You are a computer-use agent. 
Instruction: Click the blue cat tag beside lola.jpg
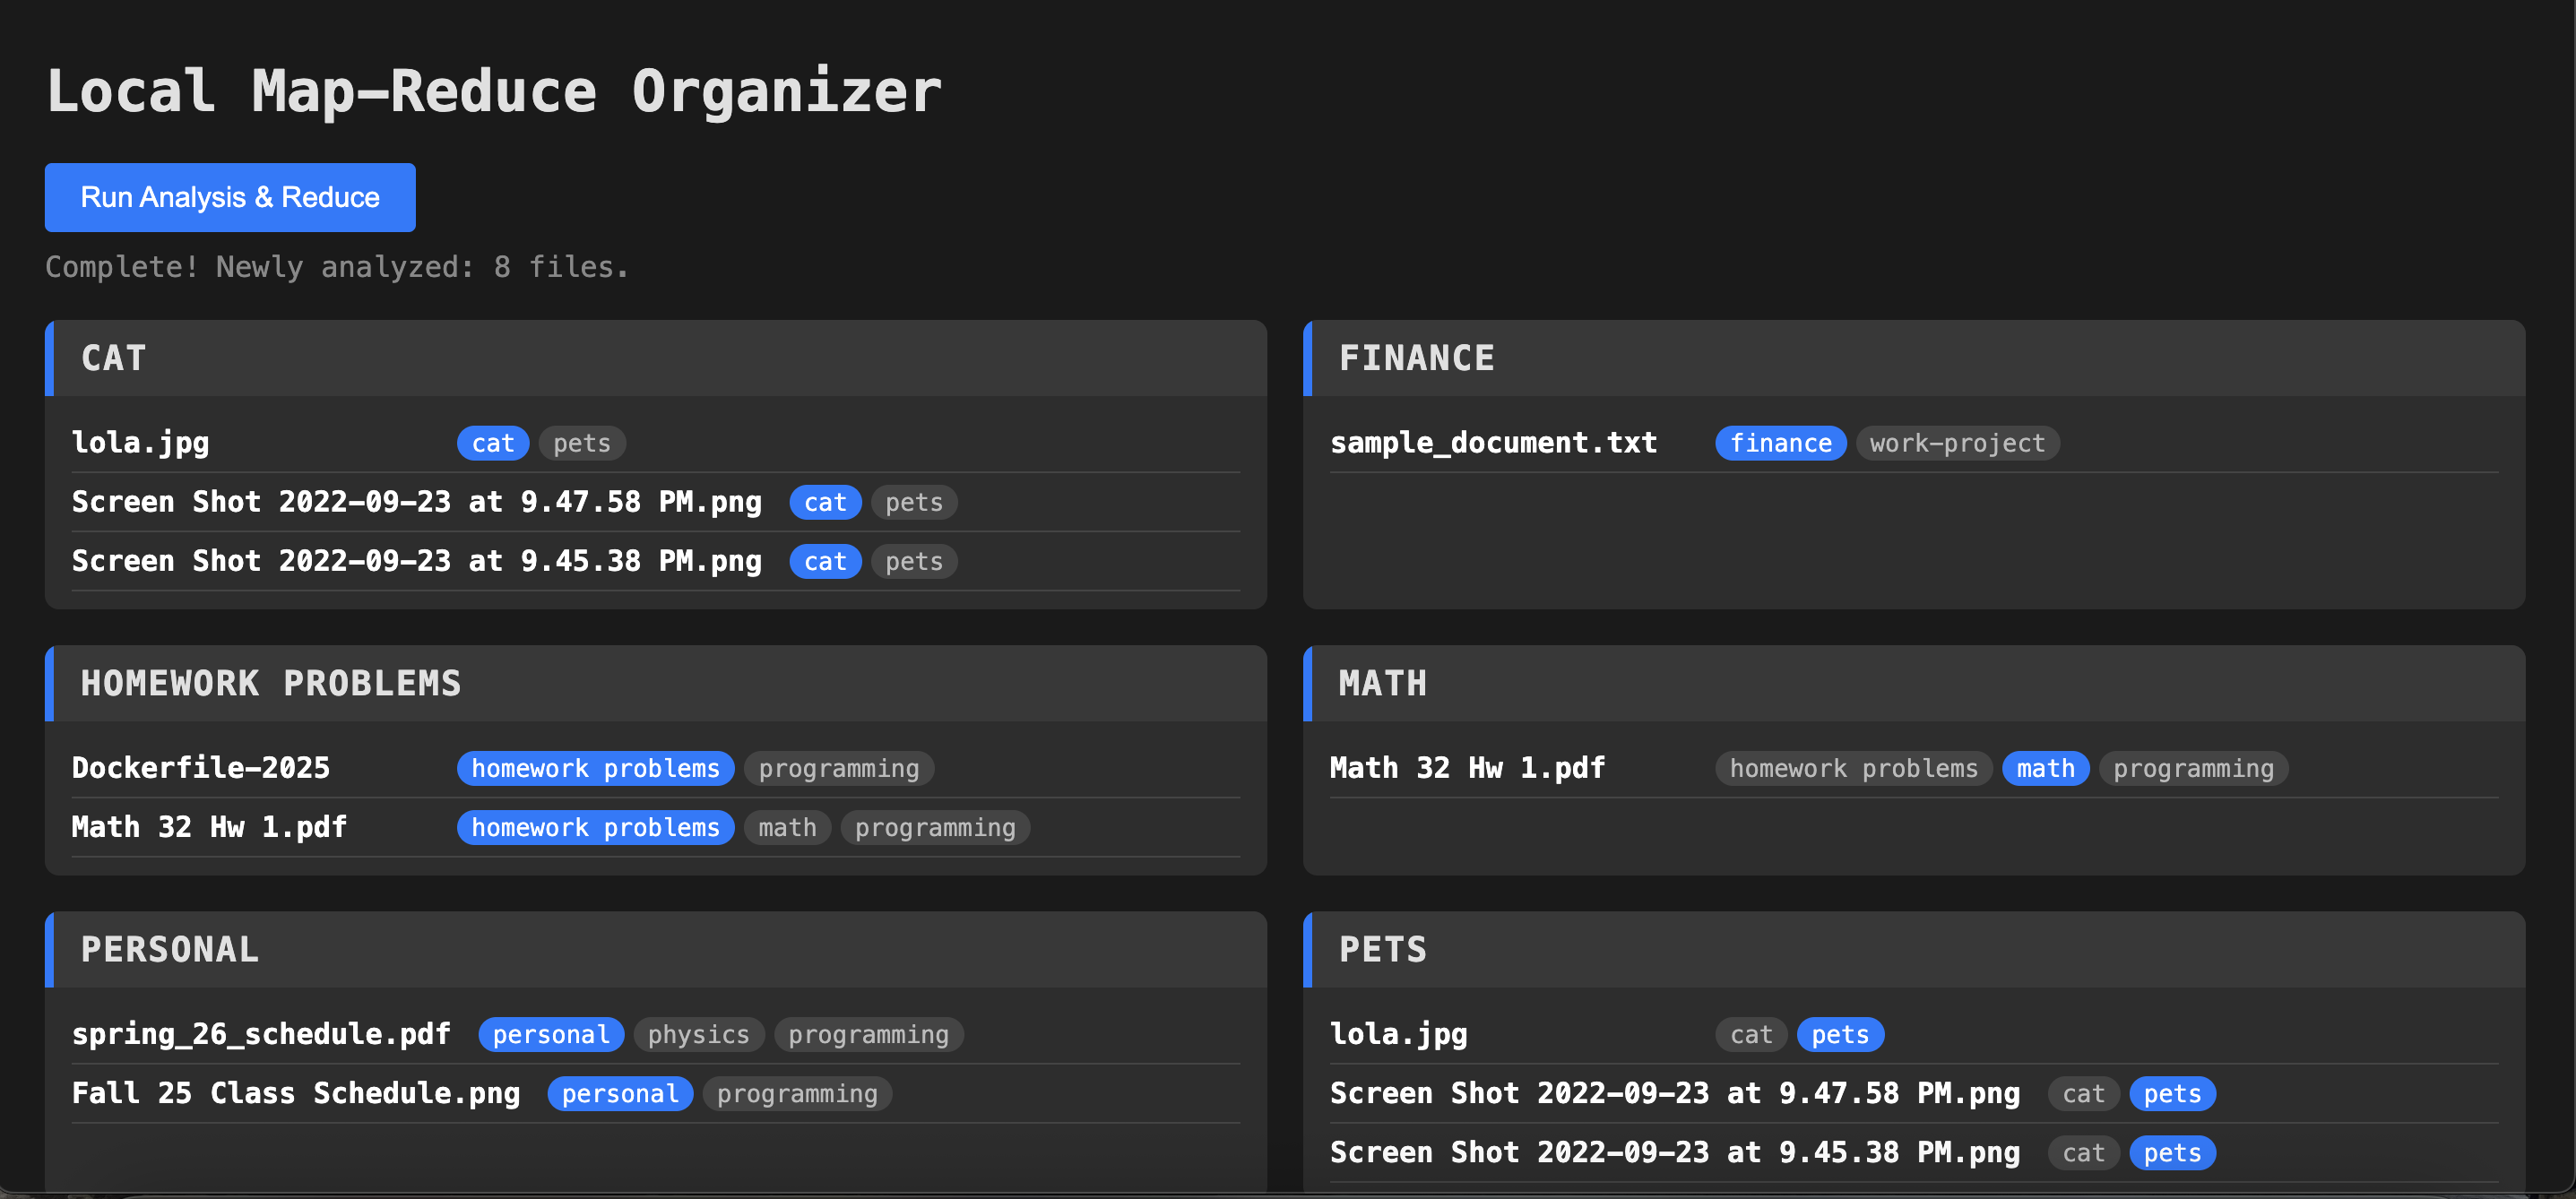pyautogui.click(x=492, y=443)
